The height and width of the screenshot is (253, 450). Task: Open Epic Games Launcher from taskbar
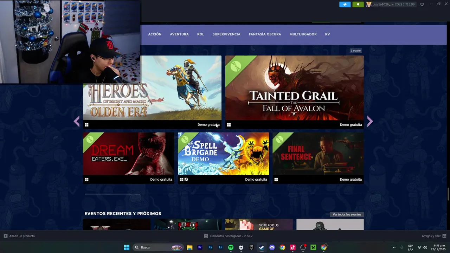251,247
